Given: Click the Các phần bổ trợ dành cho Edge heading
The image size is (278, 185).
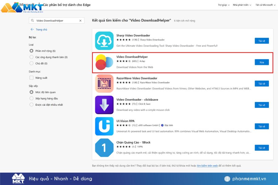Looking at the screenshot, I should tap(67, 5).
